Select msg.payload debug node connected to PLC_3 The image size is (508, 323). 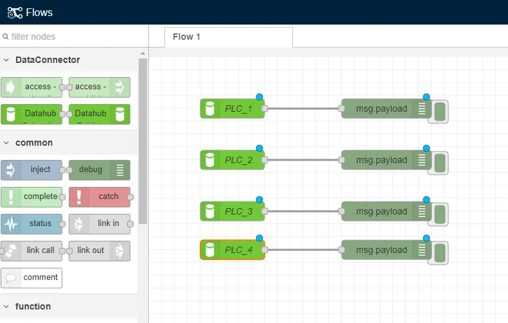click(x=386, y=211)
